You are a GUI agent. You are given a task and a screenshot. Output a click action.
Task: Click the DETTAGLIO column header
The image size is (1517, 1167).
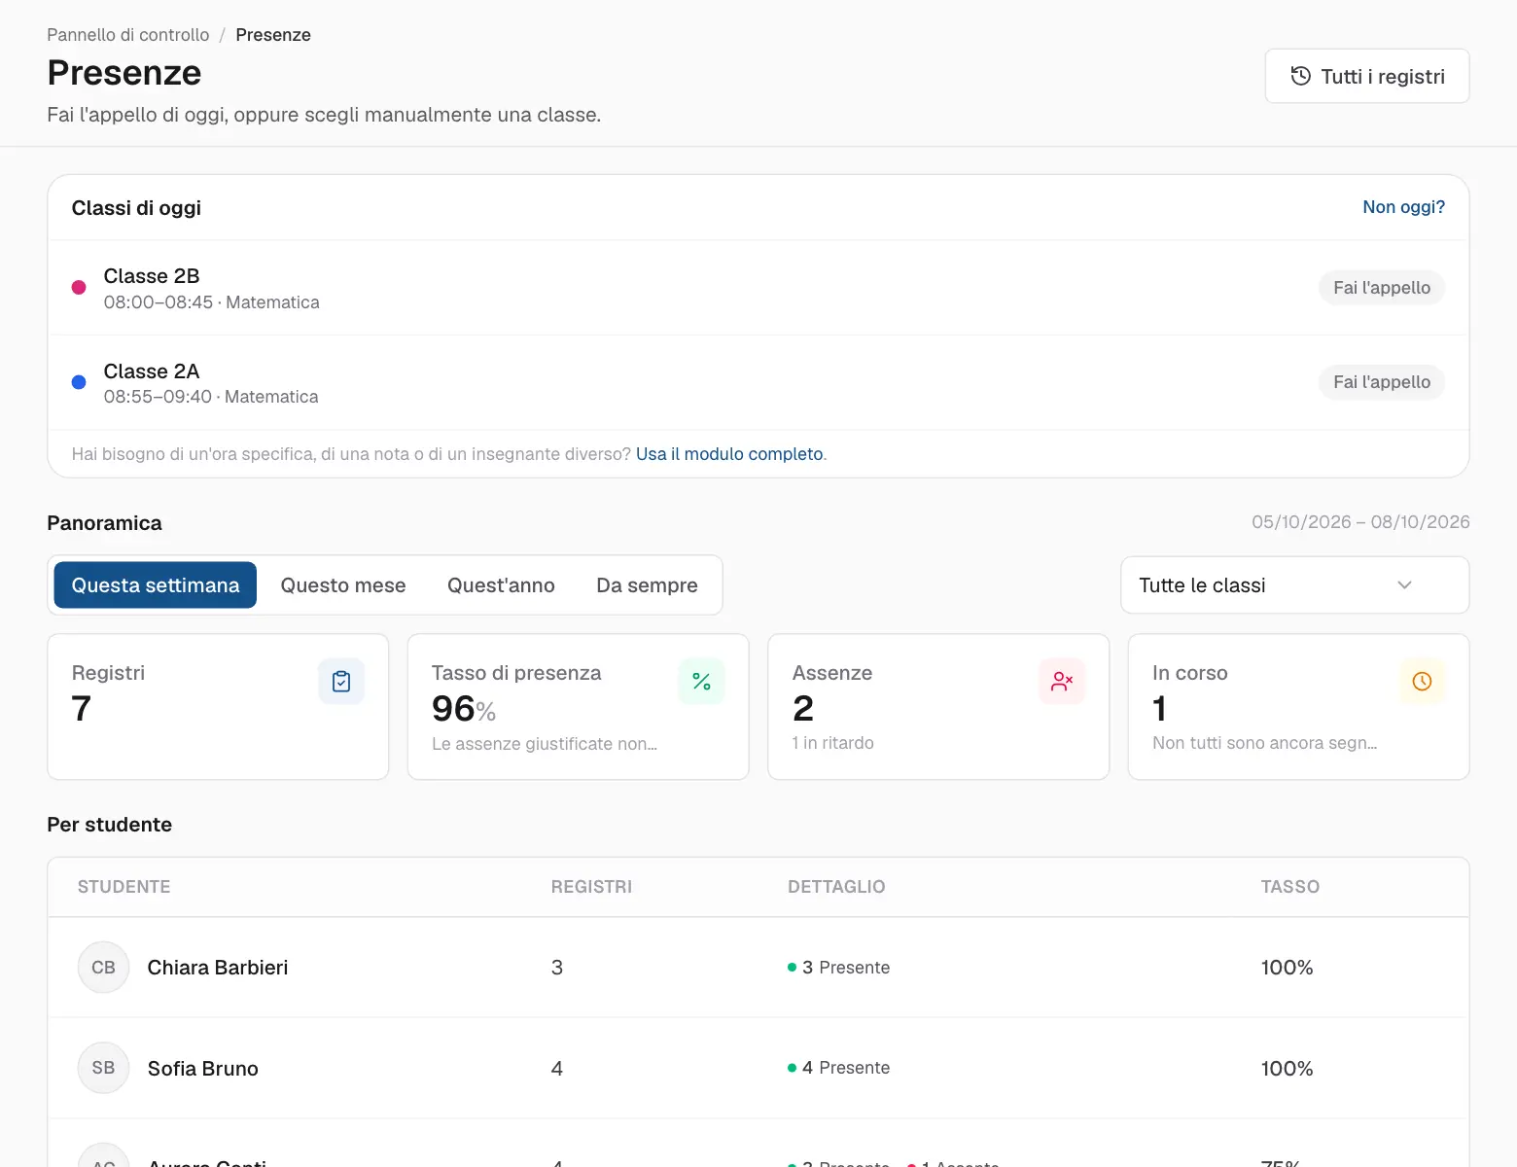coord(836,887)
